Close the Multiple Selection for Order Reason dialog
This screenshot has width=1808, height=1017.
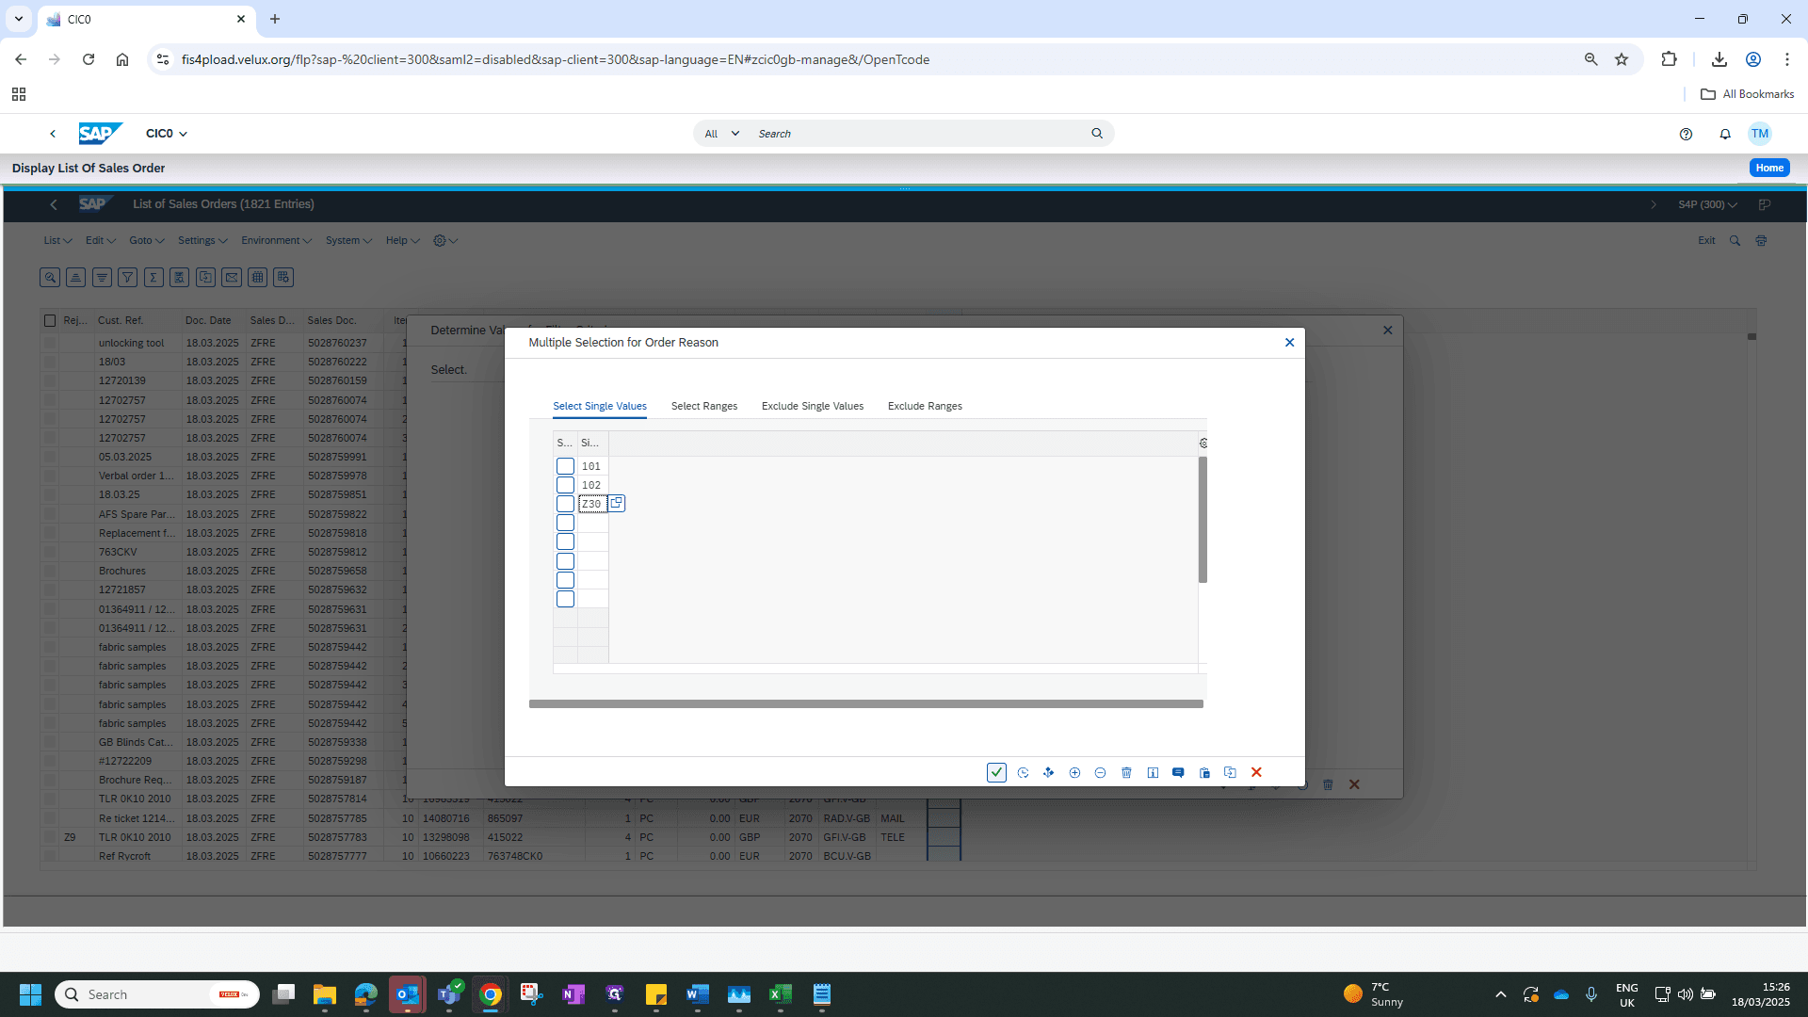coord(1289,343)
